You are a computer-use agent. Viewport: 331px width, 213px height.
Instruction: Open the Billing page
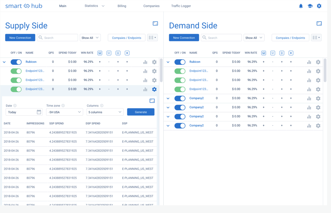click(x=122, y=6)
